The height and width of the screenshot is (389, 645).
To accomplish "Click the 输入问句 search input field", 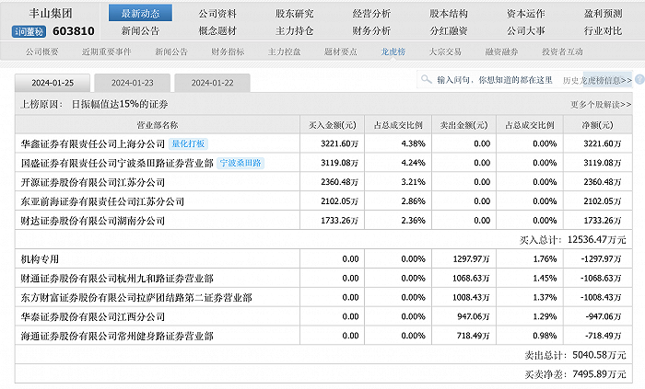I will pos(495,80).
